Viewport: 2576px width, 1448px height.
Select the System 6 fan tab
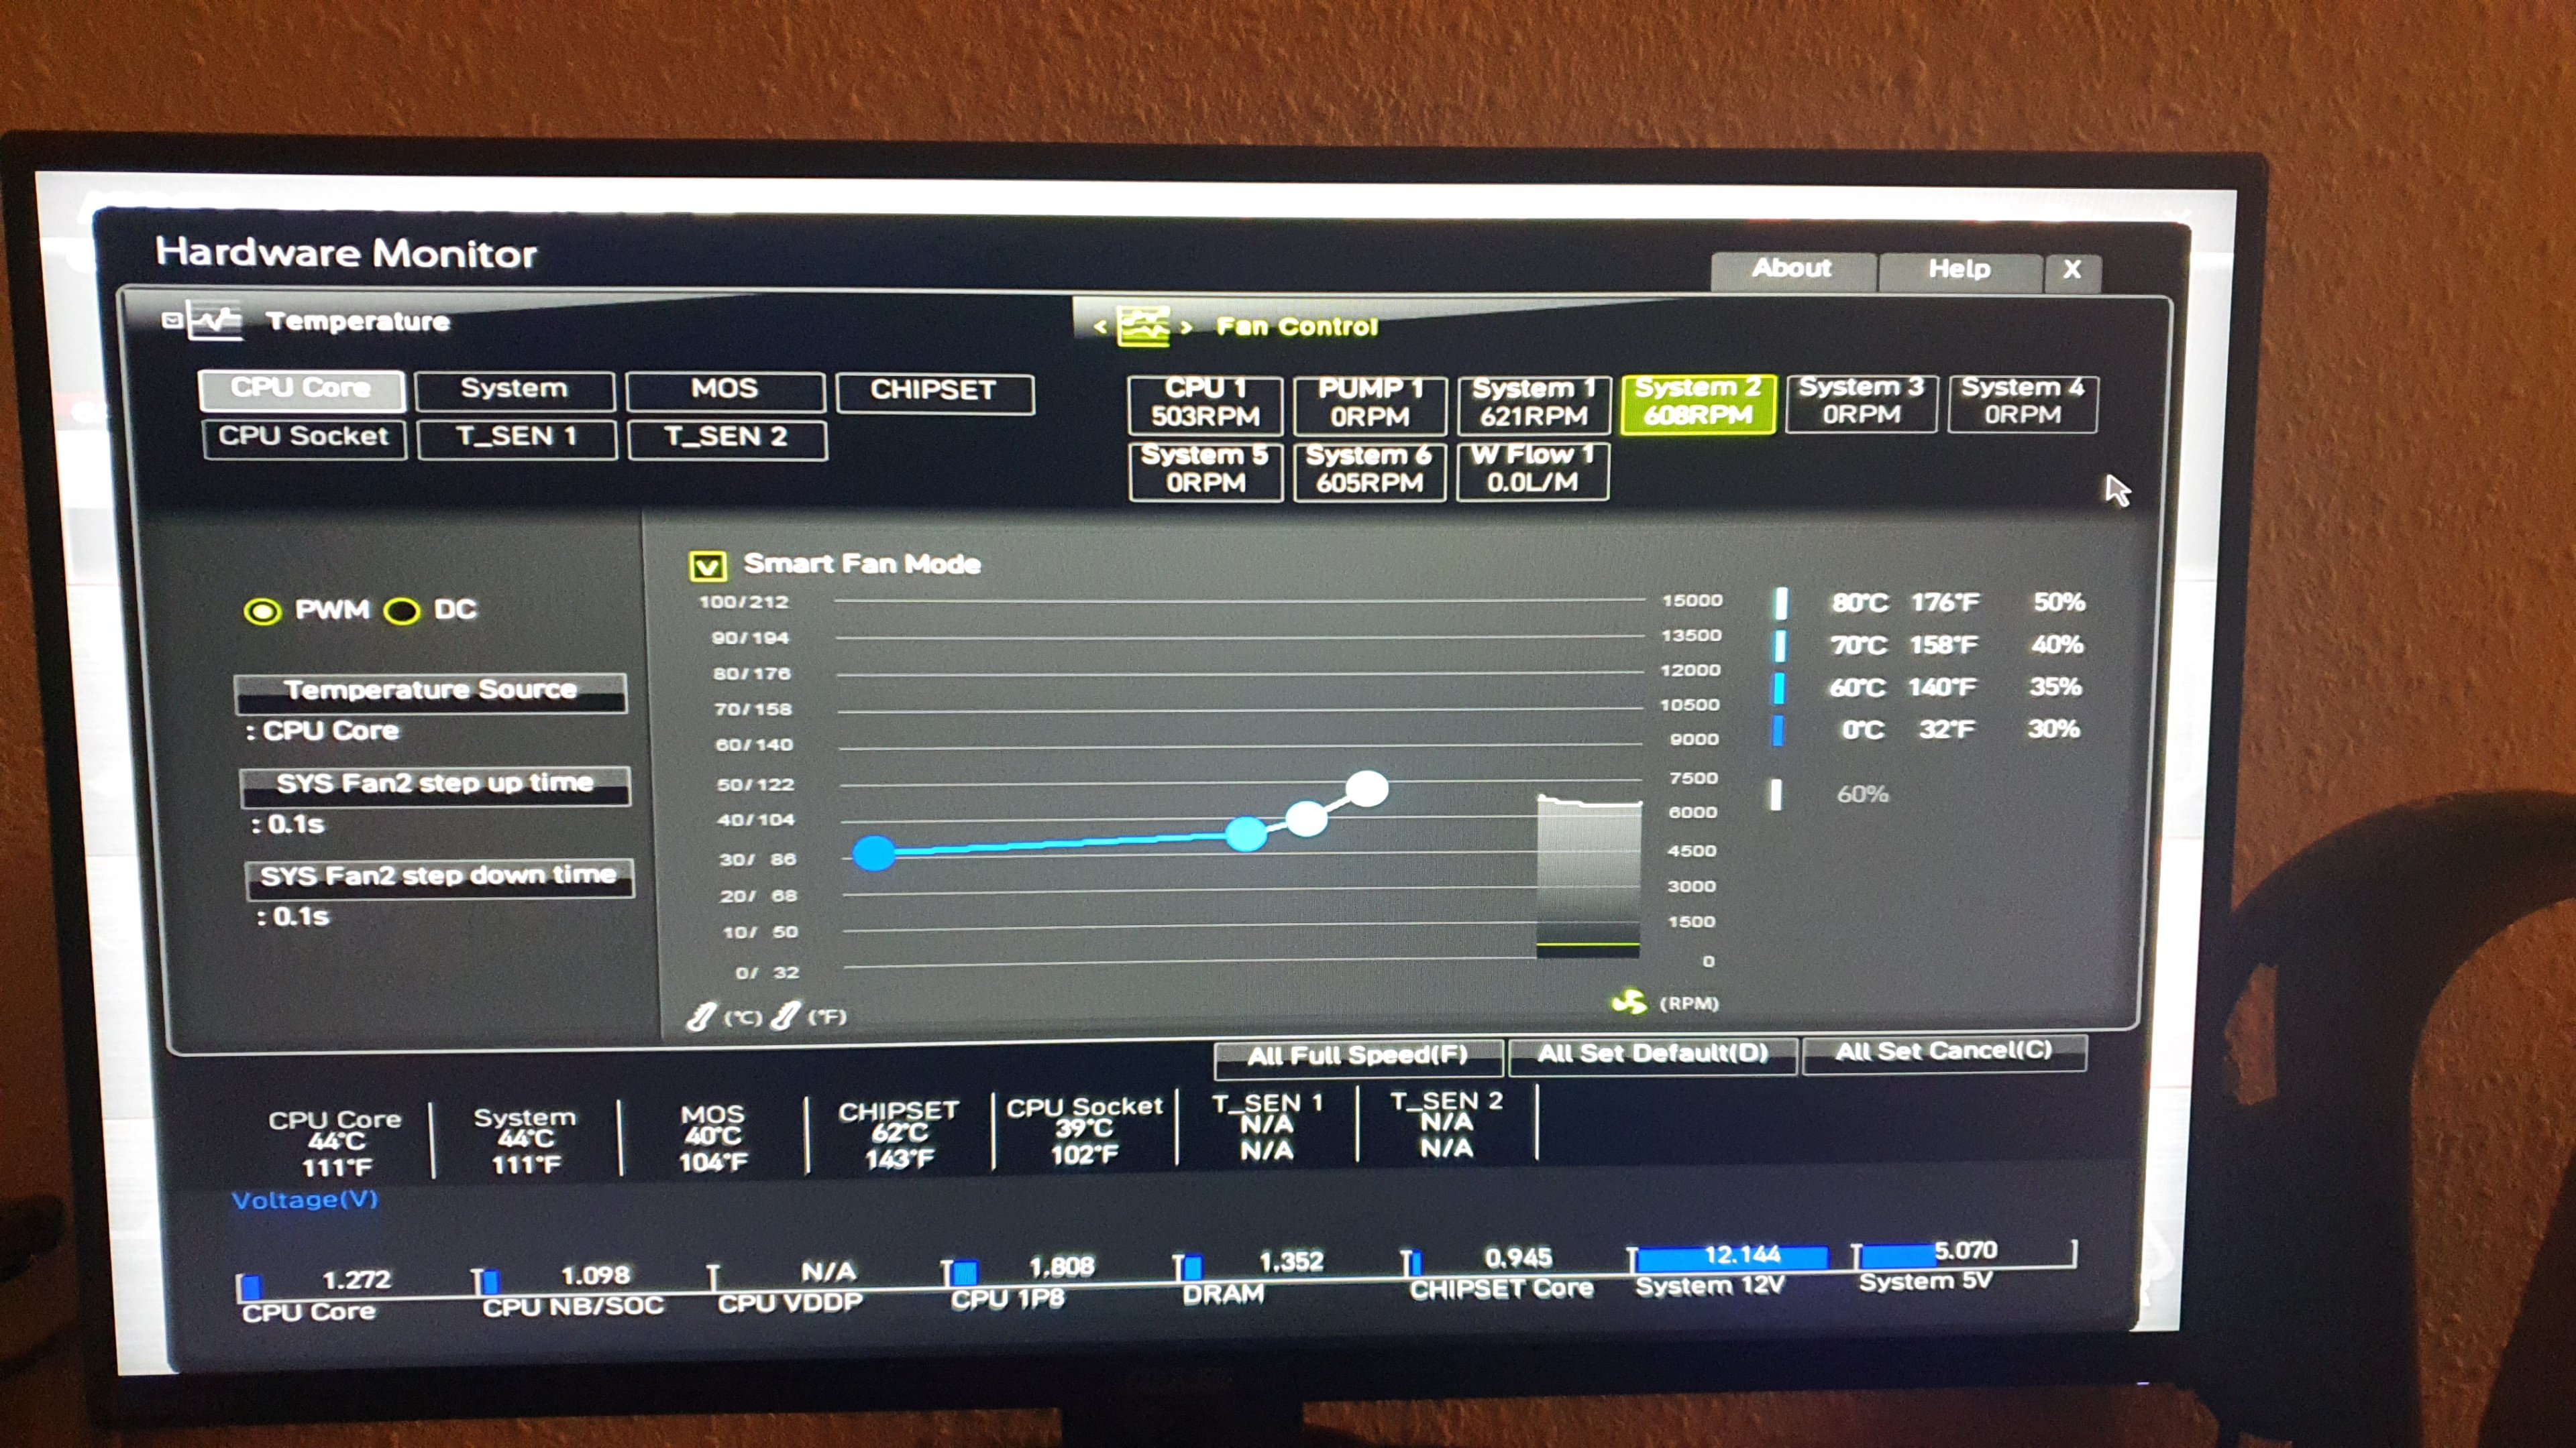1369,470
